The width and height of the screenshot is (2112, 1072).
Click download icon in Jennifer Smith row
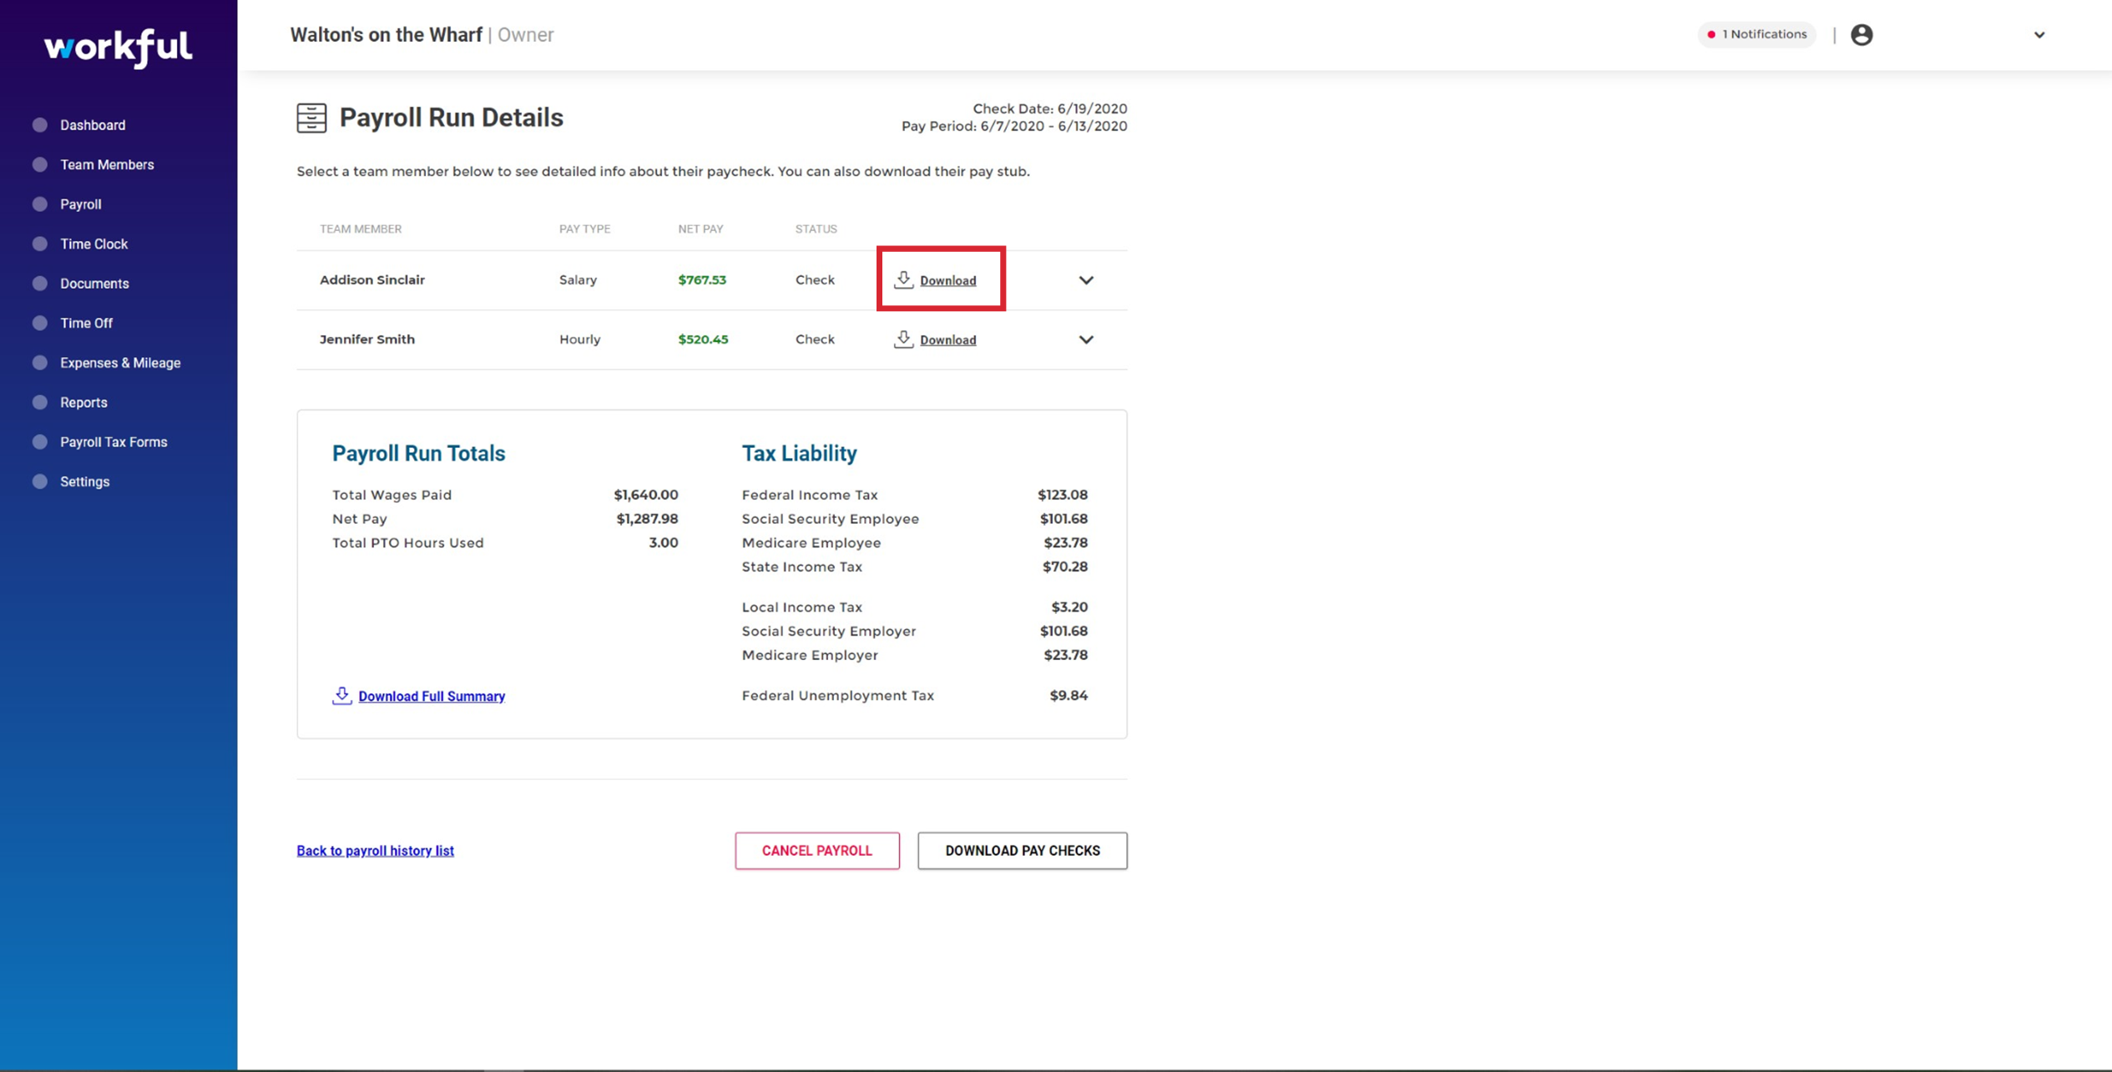coord(903,339)
